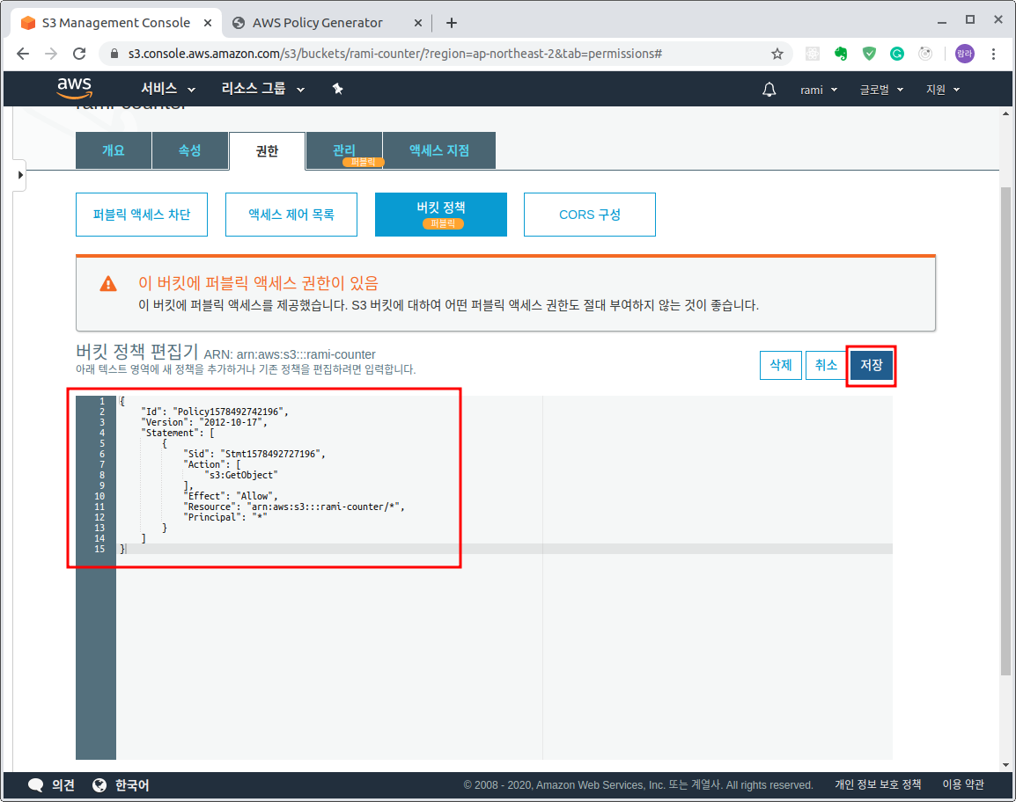
Task: Click line number 15 in editor gutter
Action: coord(99,549)
